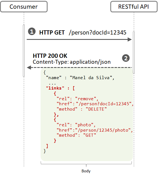This screenshot has height=176, width=159.
Task: Click the Consumer lifeline activation bar
Action: pos(24,51)
